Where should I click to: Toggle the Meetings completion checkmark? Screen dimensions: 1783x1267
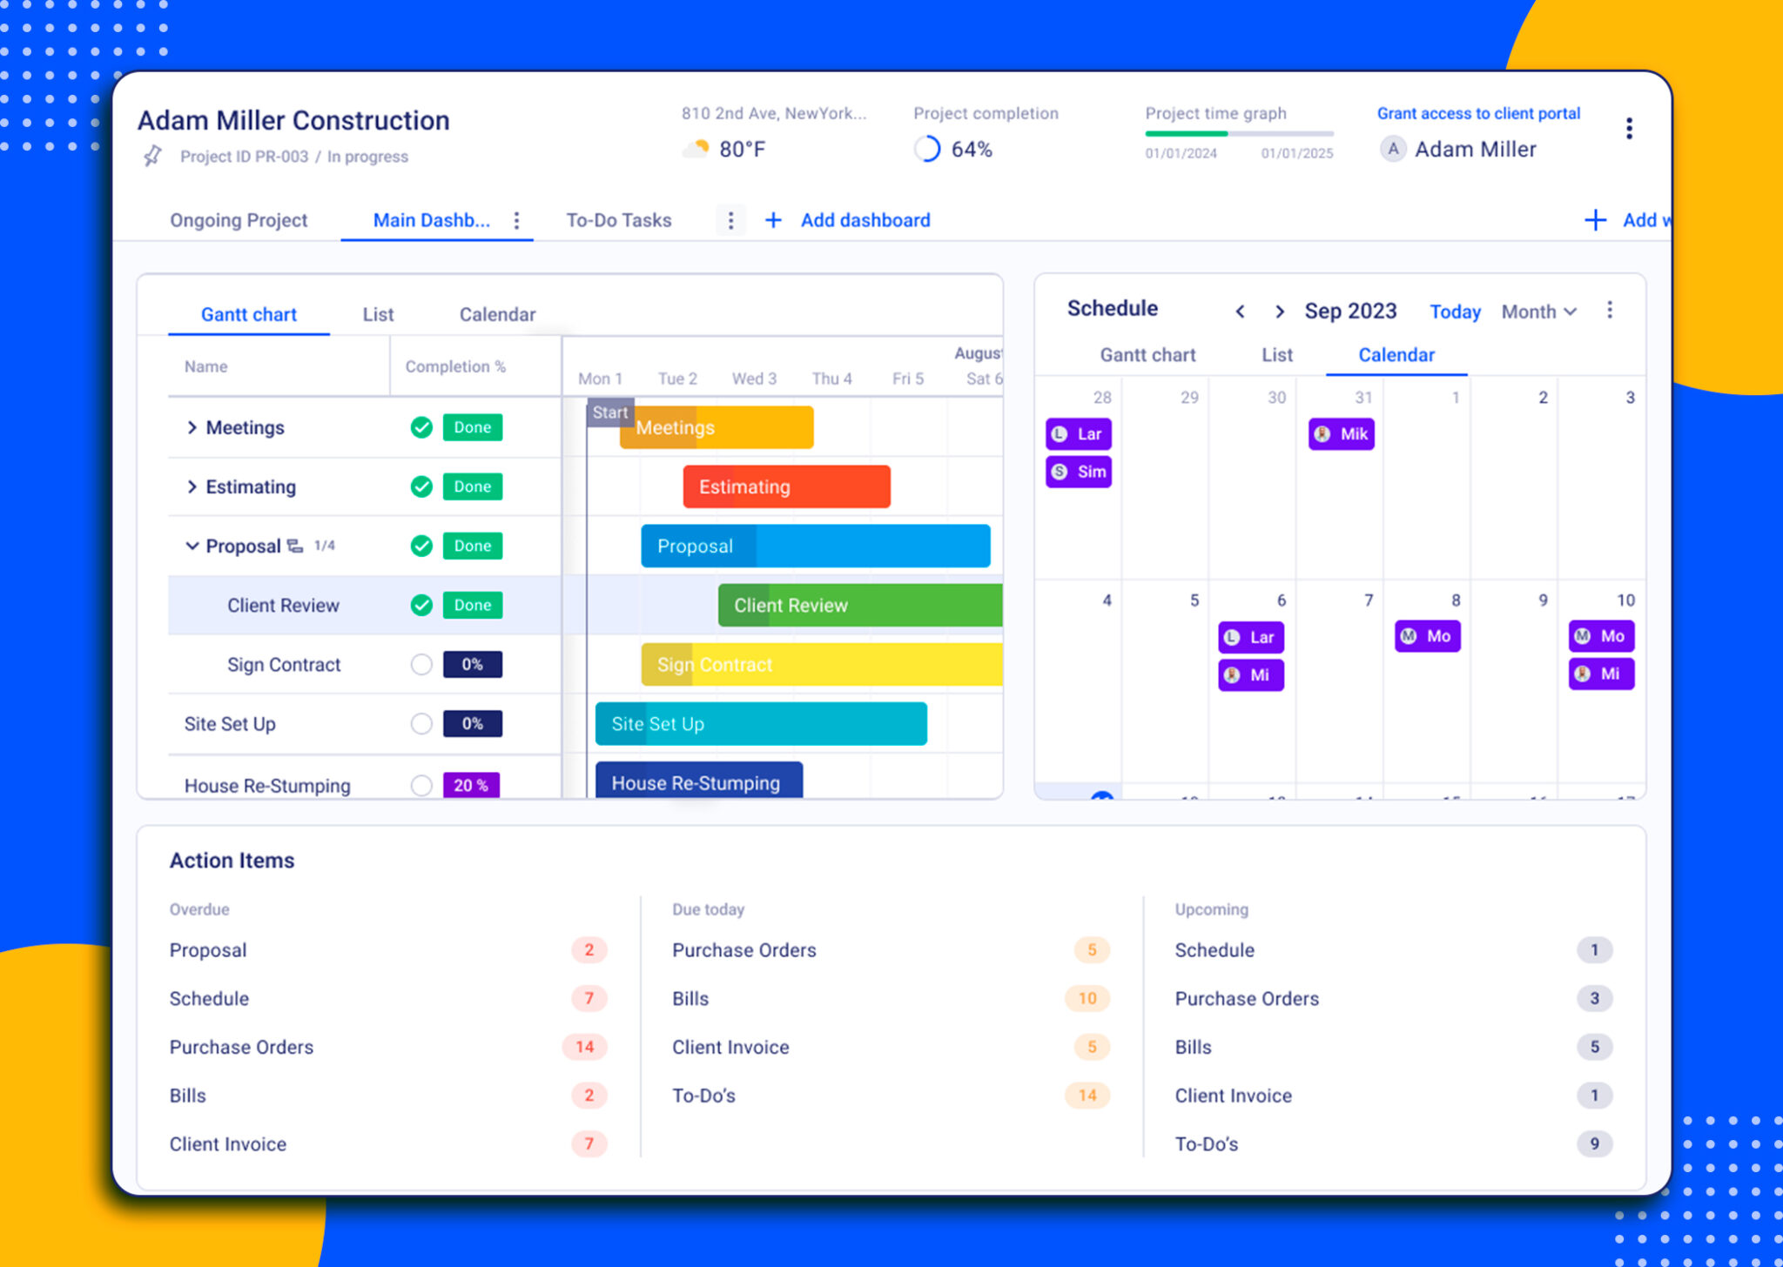[421, 427]
